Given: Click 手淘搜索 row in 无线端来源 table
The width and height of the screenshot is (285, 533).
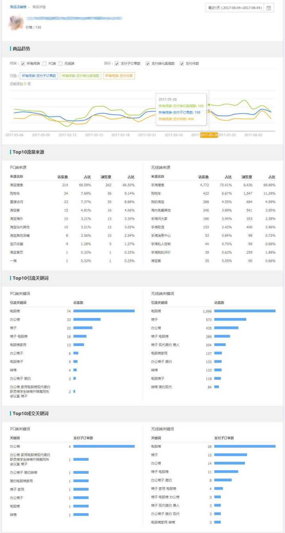Looking at the screenshot, I should click(213, 185).
